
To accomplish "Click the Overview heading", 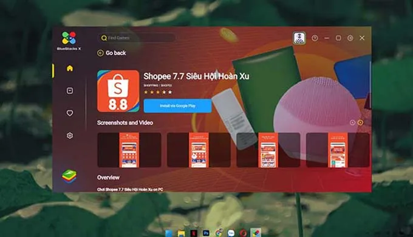I will click(108, 178).
